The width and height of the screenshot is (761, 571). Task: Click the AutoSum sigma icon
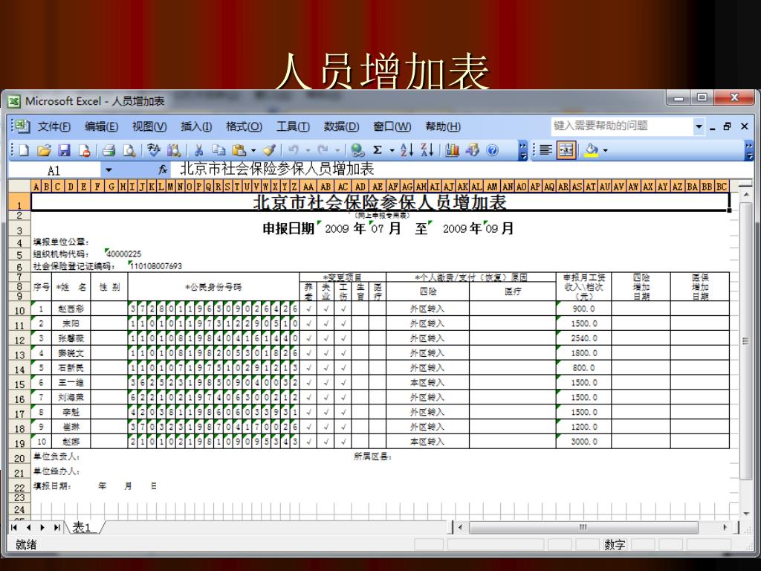tap(378, 150)
